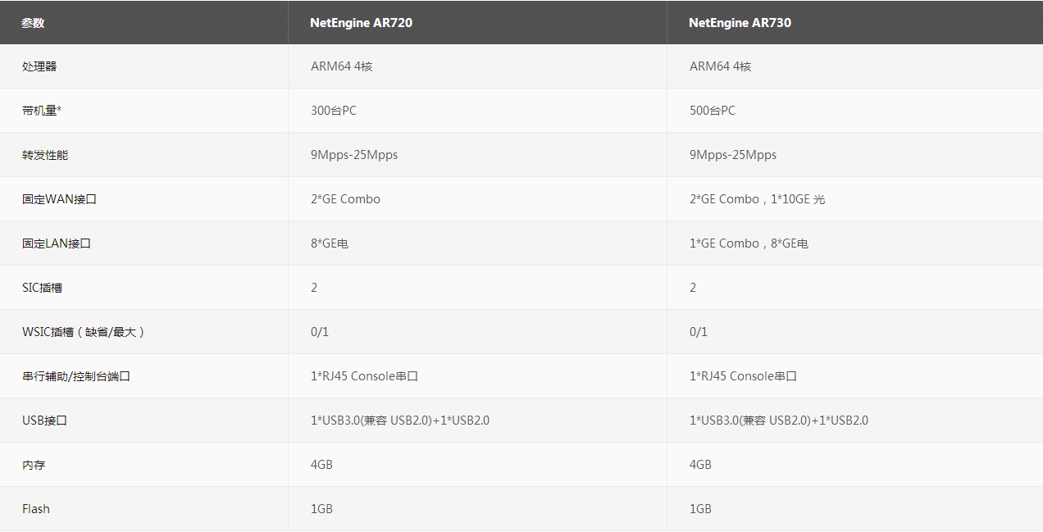1043x532 pixels.
Task: Select SIC插槽 value 2 for AR720
Action: tap(314, 288)
